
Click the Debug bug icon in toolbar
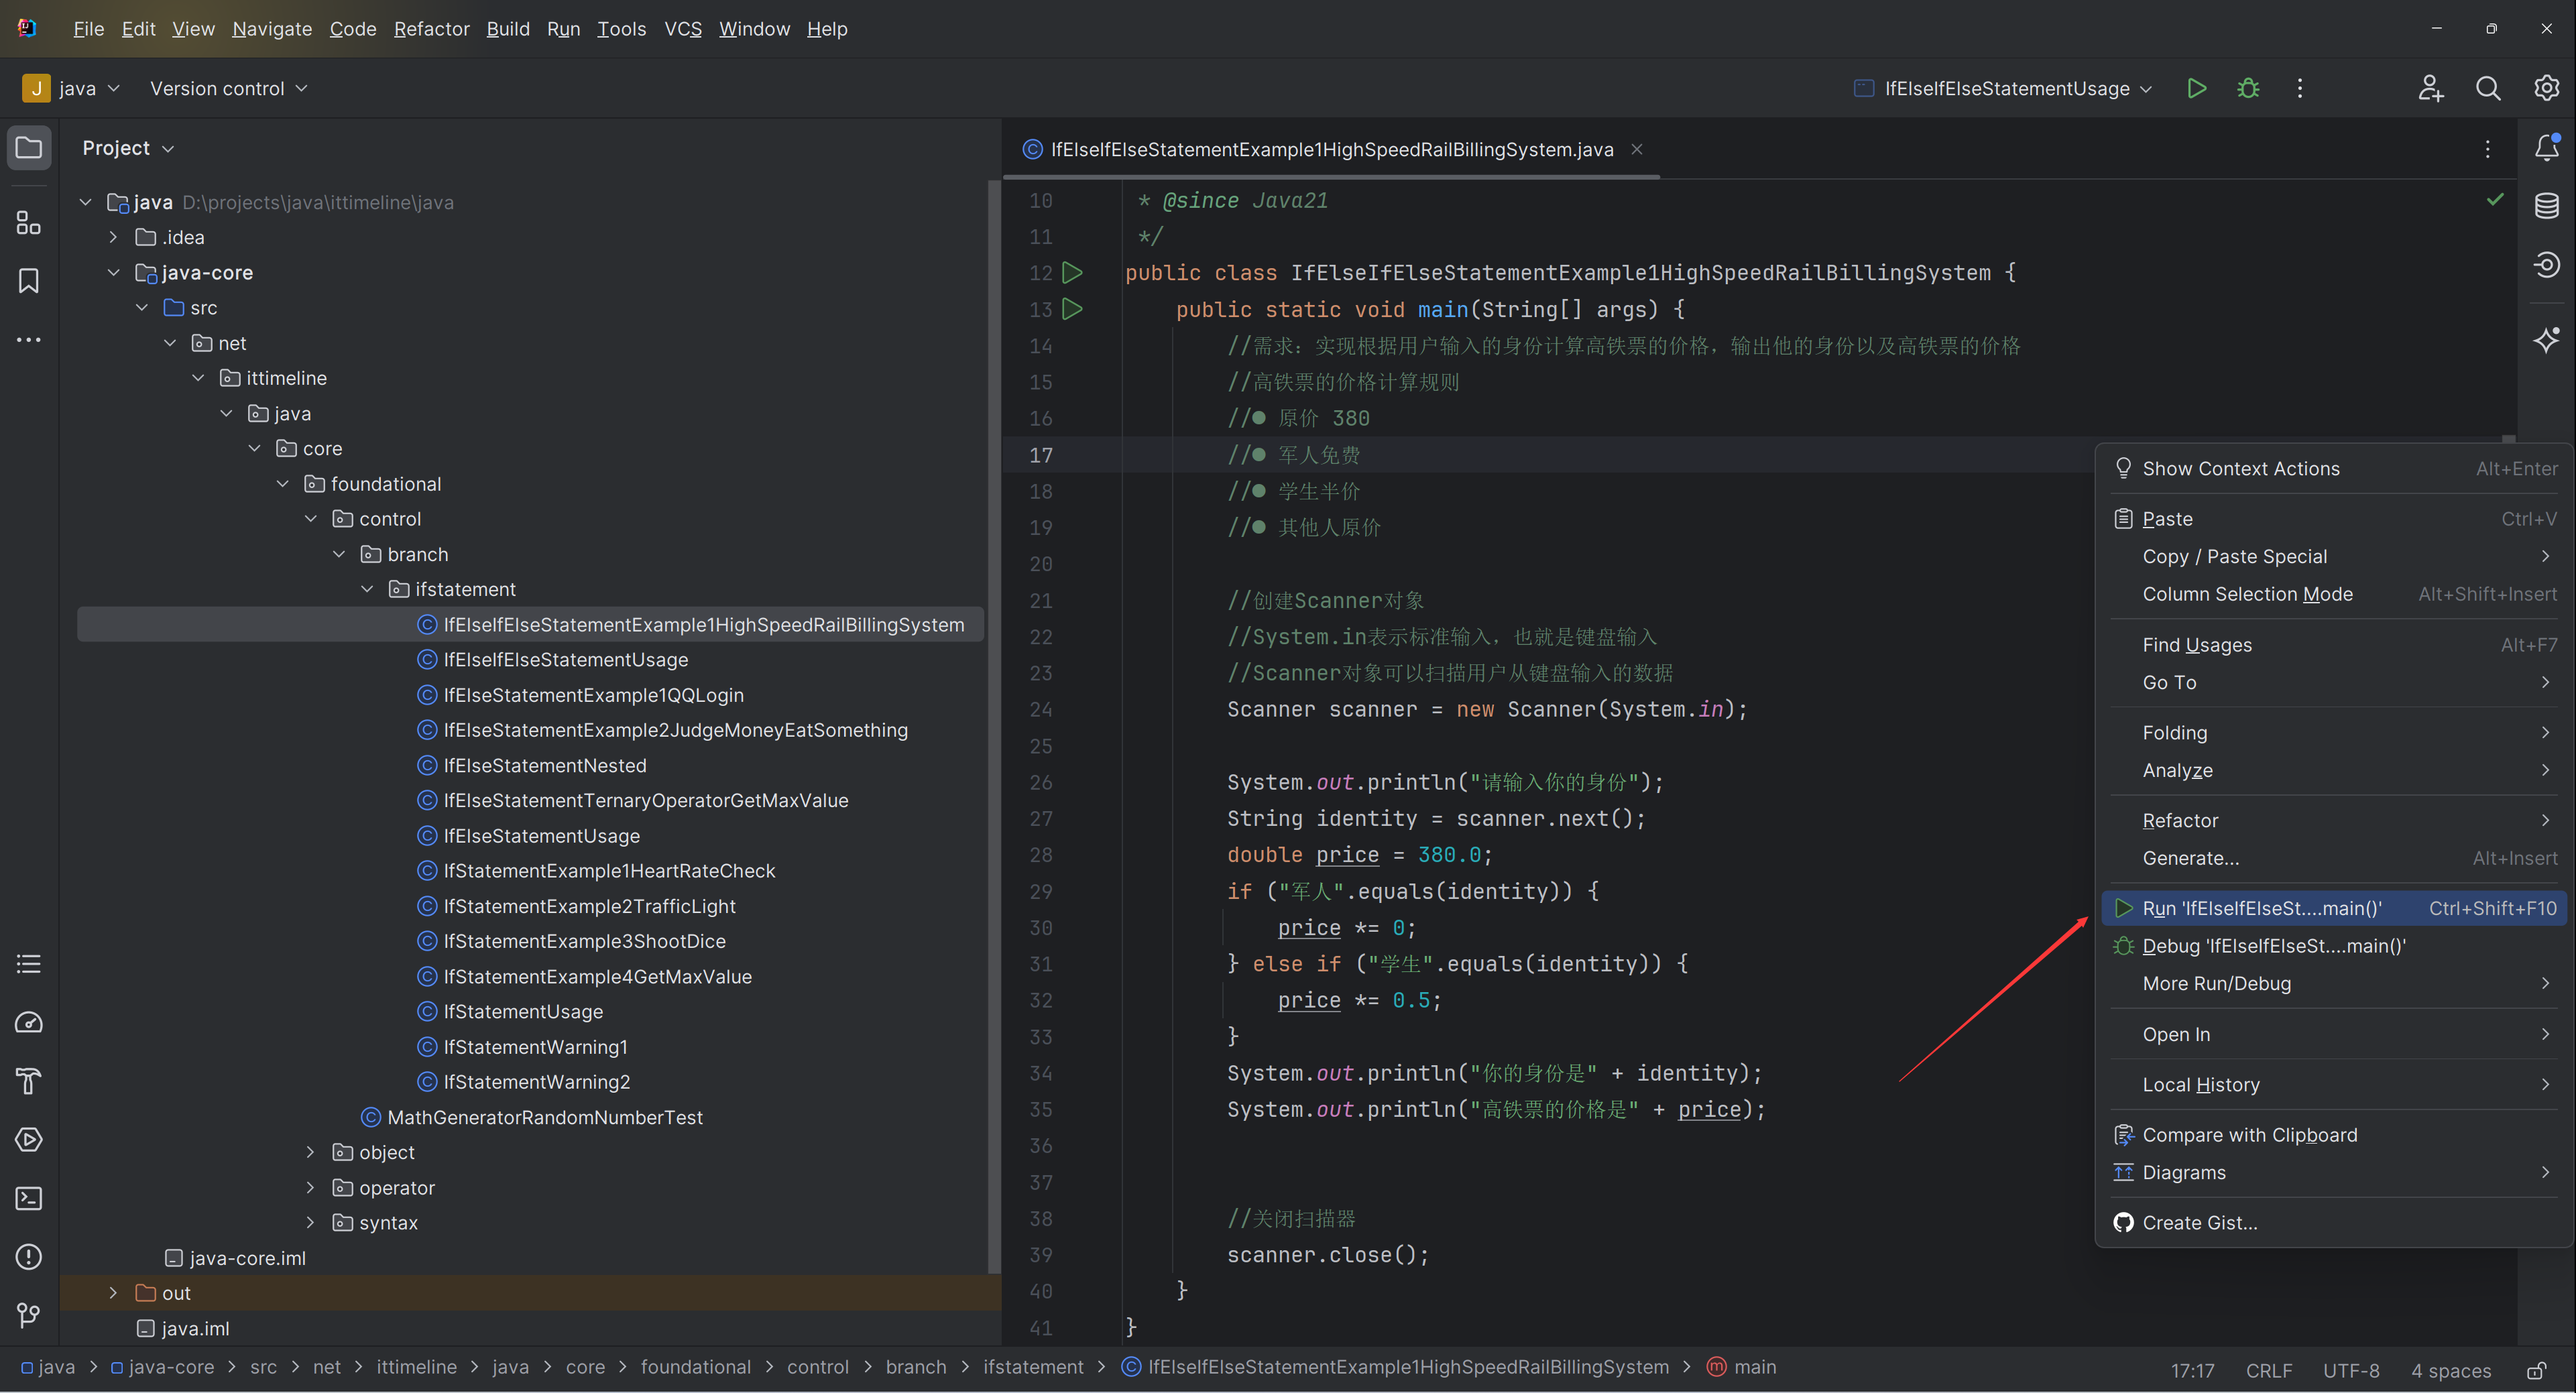click(2248, 88)
